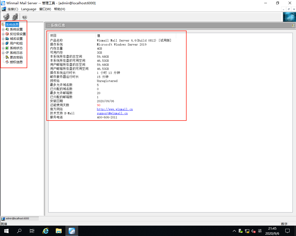Expand the 系统设置 tree node

[3, 29]
